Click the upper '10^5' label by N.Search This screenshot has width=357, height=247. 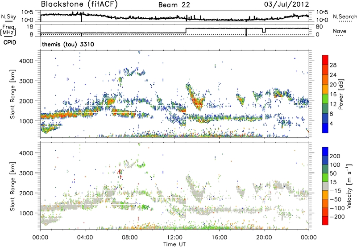point(322,12)
